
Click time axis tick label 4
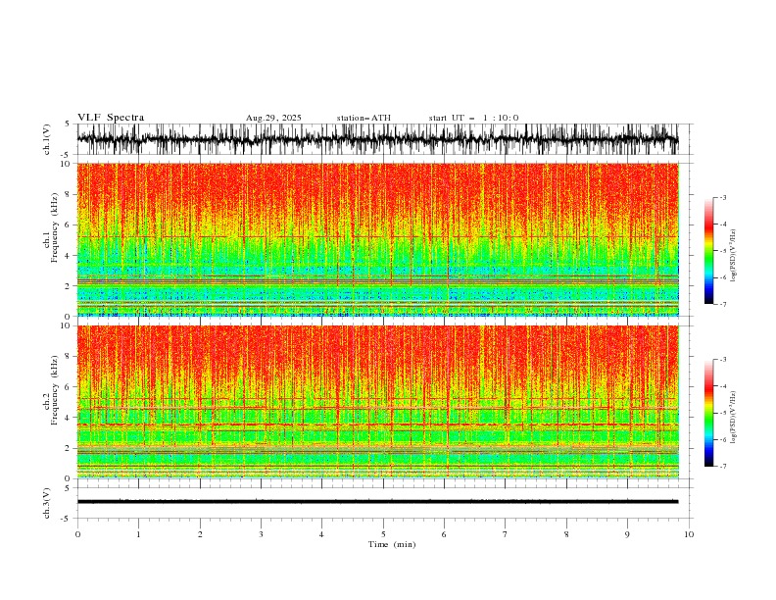point(321,534)
